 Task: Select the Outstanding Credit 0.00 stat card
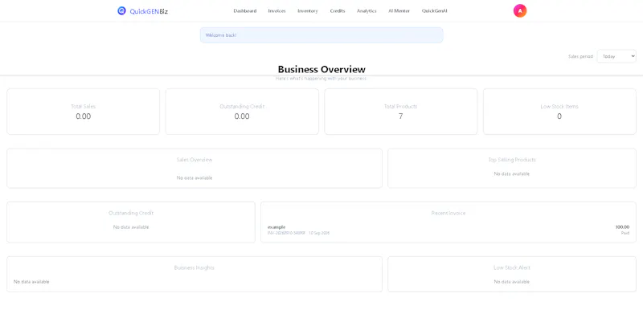[x=242, y=112]
